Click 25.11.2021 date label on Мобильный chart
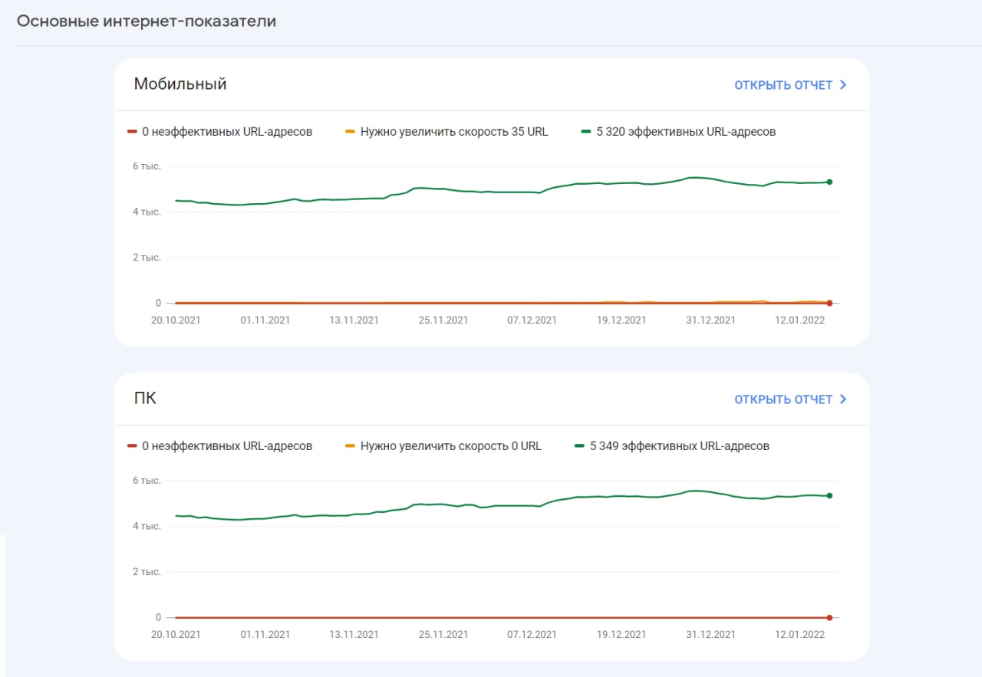The image size is (982, 677). point(443,320)
